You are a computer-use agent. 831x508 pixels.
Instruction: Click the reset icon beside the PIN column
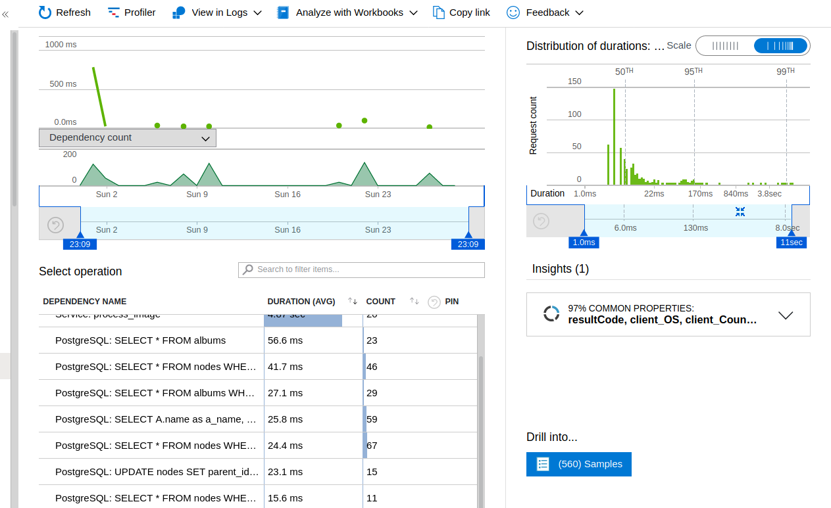click(434, 302)
